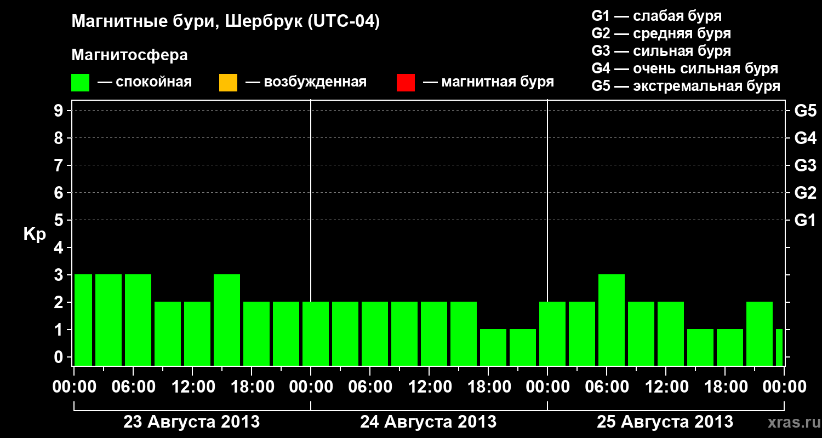The image size is (822, 438).
Task: Click the G5 tick label on the right axis
Action: (x=805, y=111)
